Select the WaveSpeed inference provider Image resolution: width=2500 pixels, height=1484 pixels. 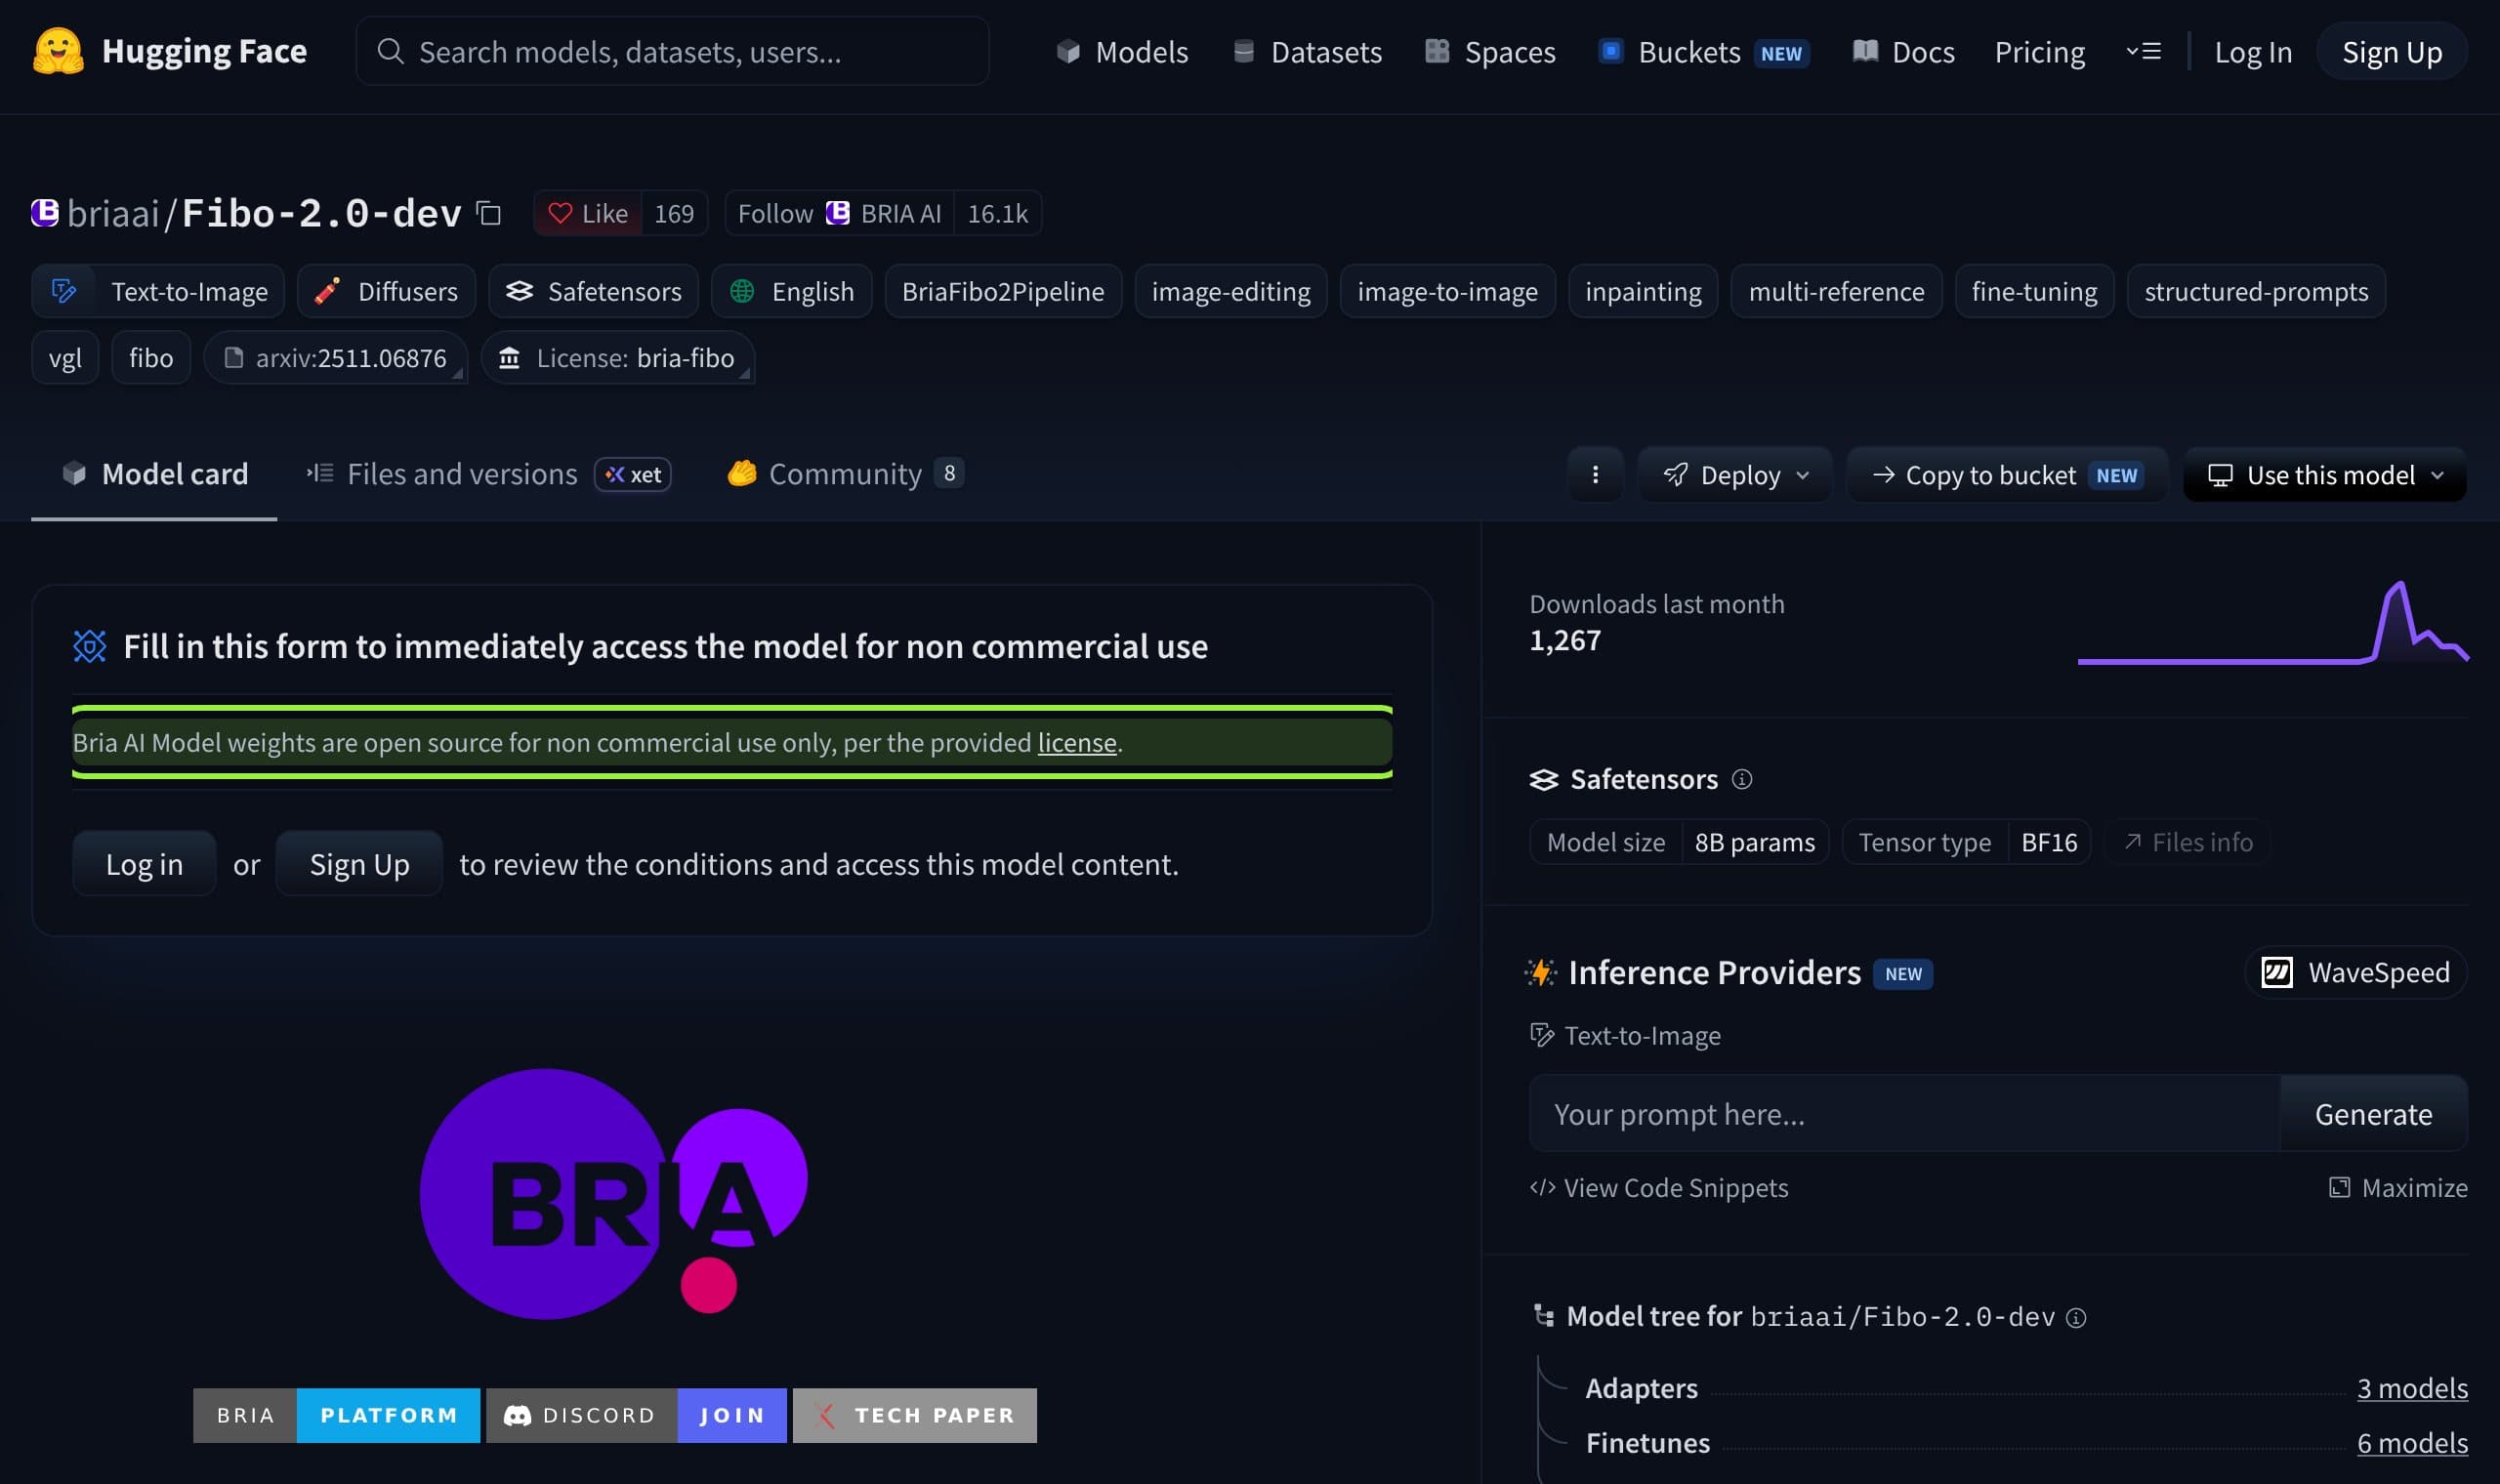pyautogui.click(x=2356, y=972)
